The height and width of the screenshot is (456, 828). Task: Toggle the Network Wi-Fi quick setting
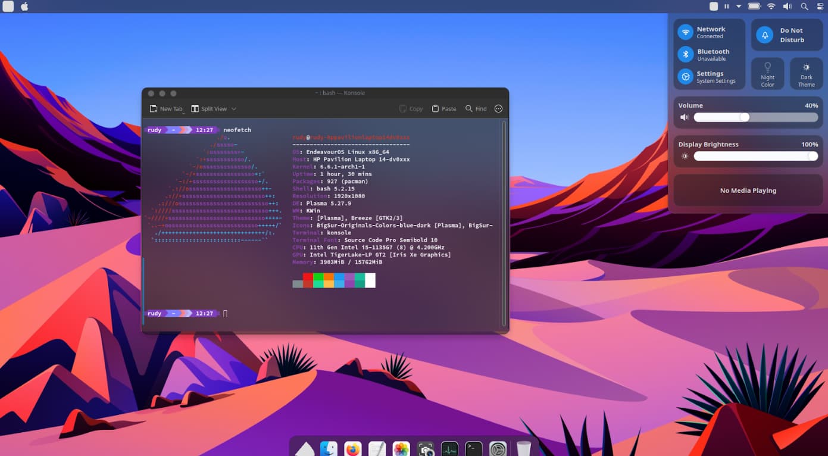pos(686,32)
